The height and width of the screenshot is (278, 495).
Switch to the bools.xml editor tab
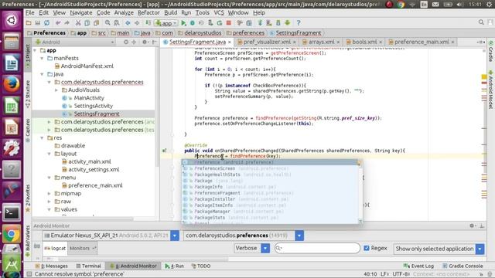click(x=364, y=42)
